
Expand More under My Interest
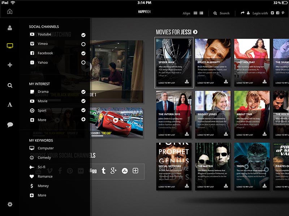pos(83,120)
